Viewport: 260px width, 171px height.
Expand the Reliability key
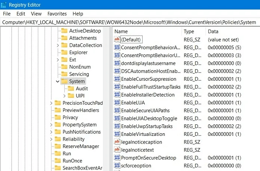[x=51, y=139]
